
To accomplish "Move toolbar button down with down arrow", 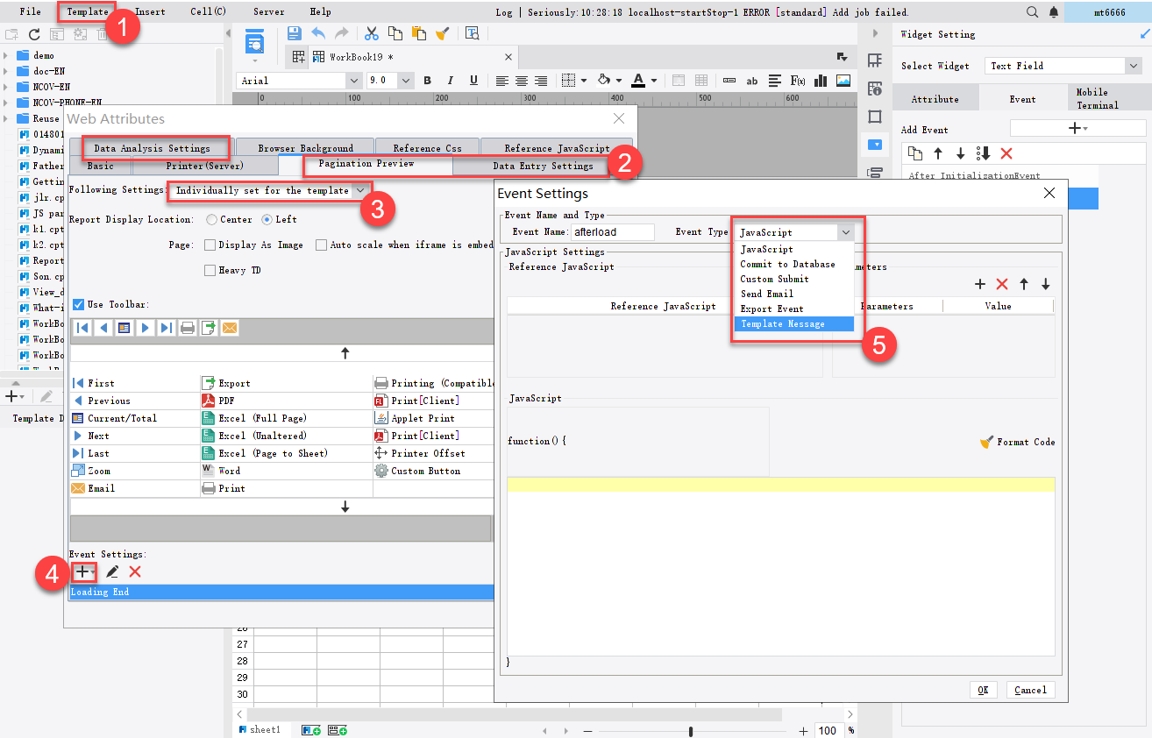I will tap(345, 507).
